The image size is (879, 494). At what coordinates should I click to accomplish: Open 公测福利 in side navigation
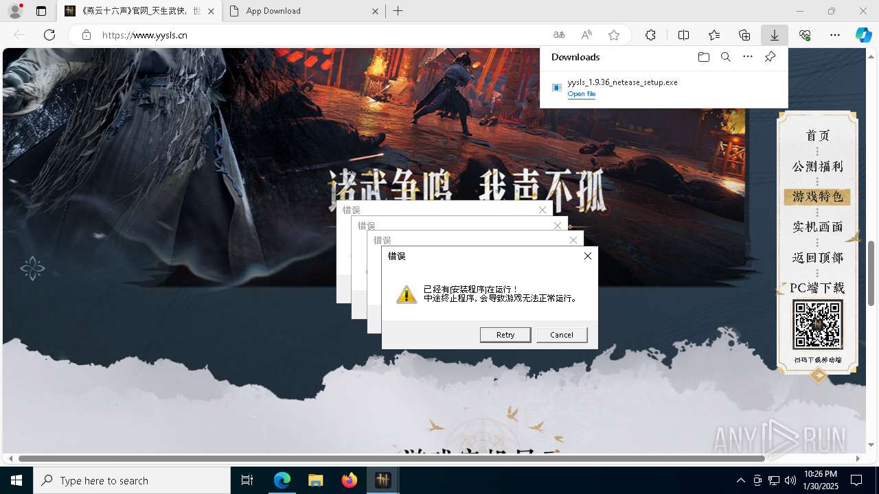(817, 166)
